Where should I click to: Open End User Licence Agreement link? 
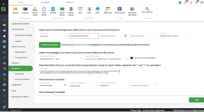pos(153,110)
